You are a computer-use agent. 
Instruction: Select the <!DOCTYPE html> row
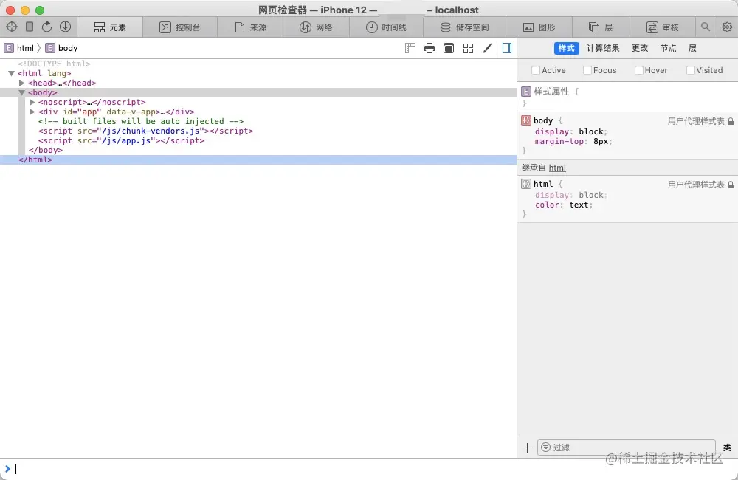[258, 64]
